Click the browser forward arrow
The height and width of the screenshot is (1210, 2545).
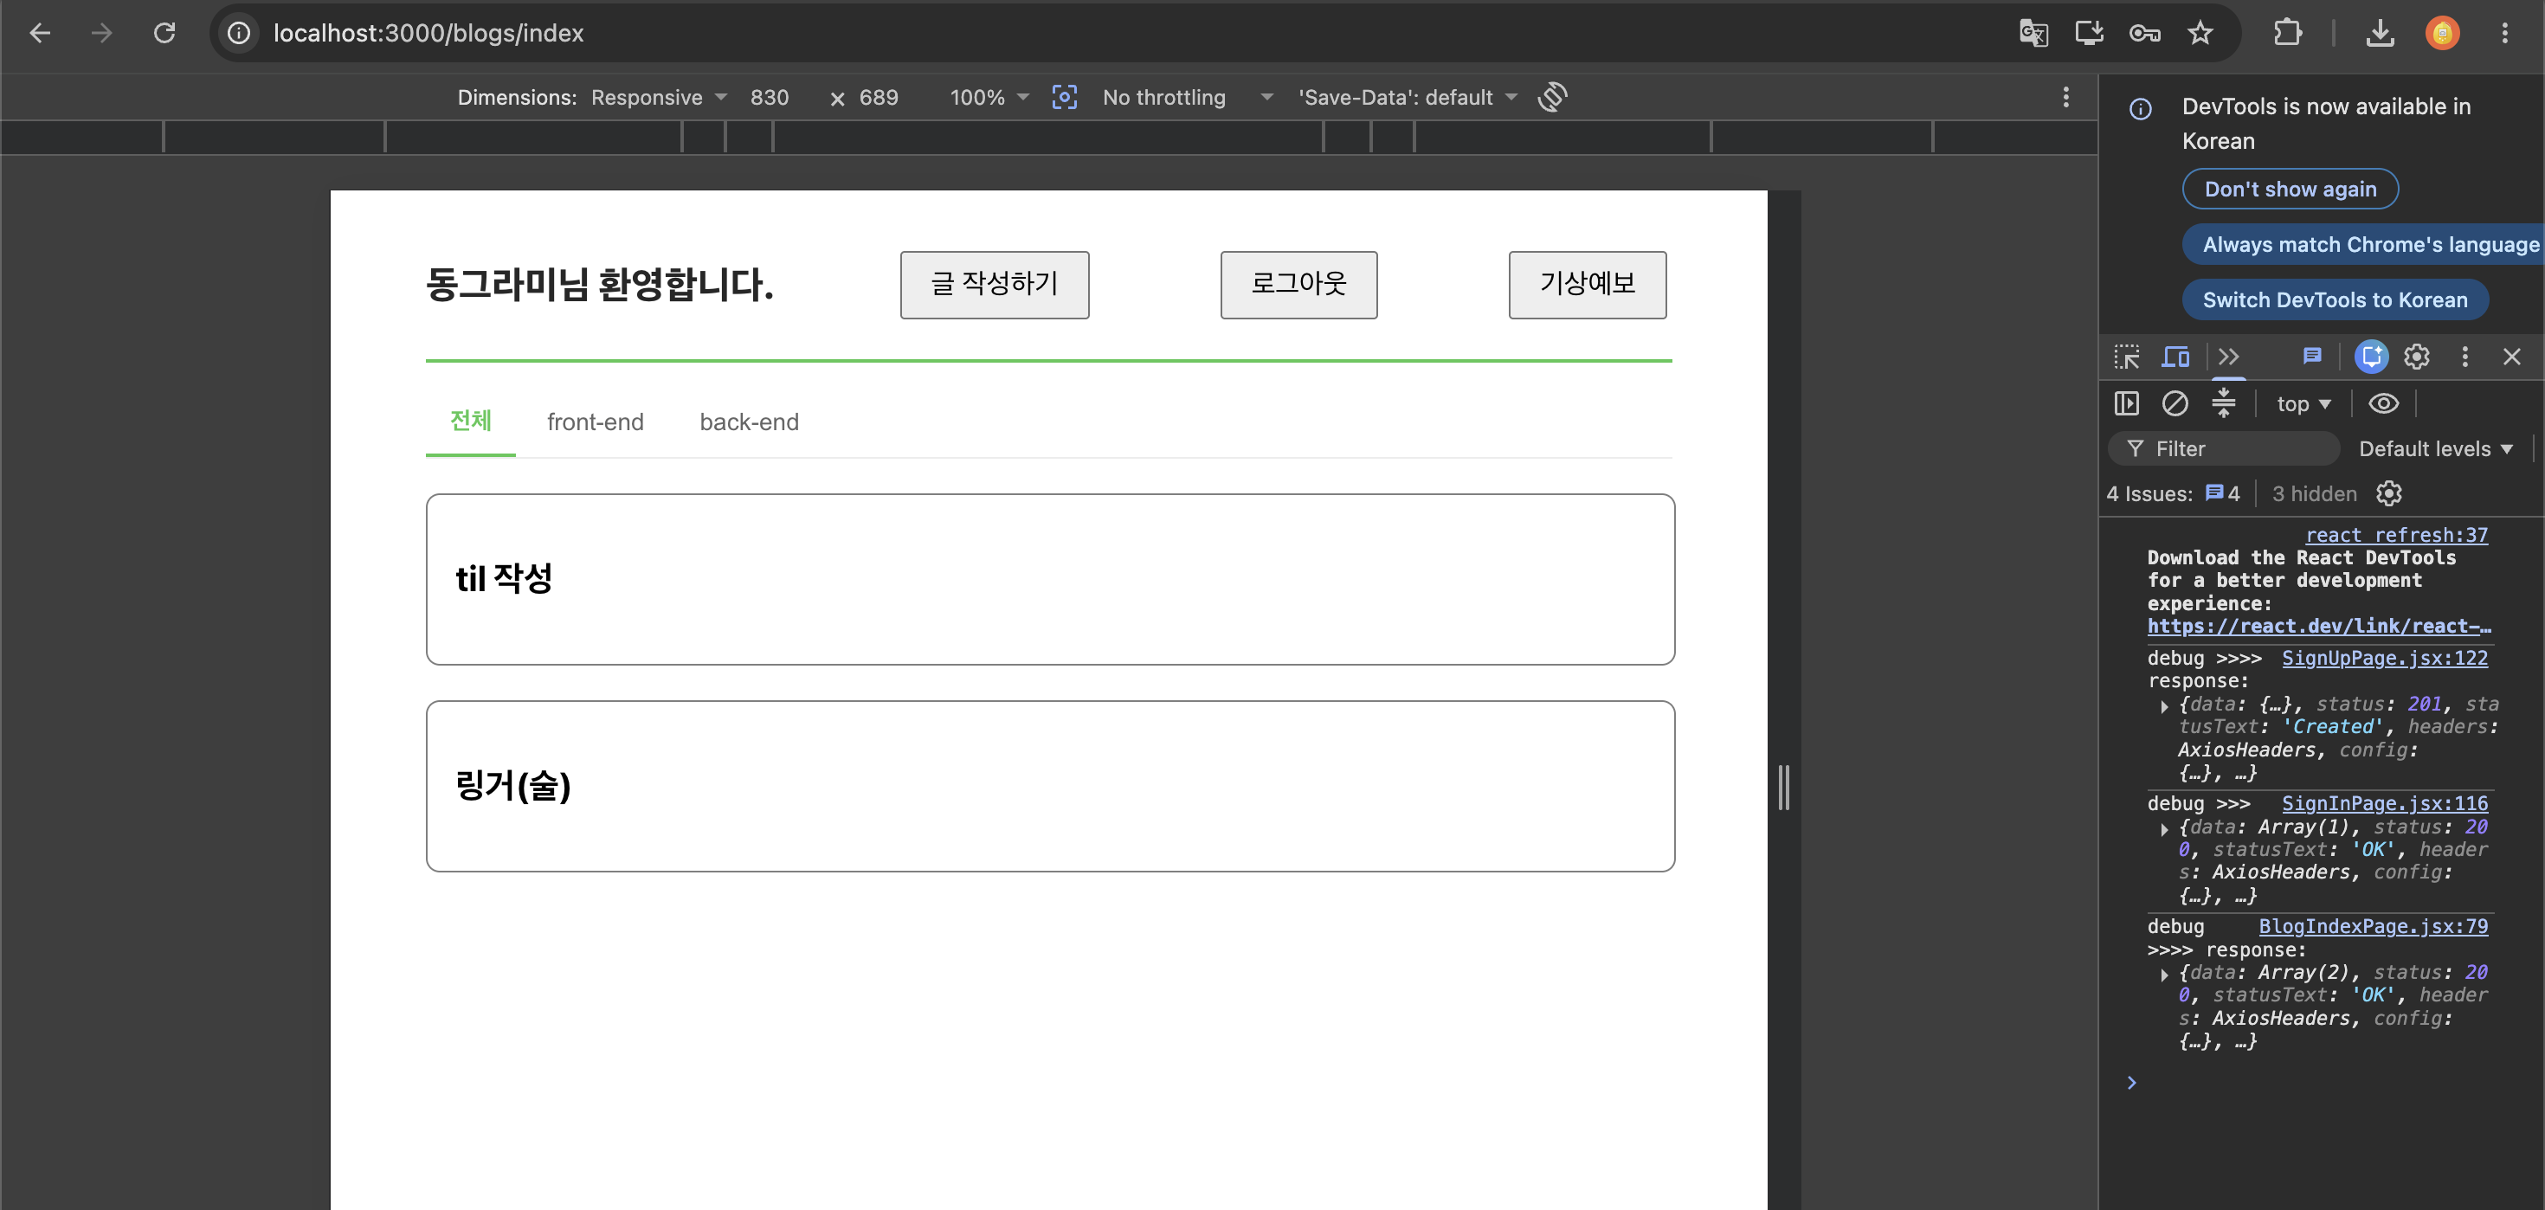point(102,33)
